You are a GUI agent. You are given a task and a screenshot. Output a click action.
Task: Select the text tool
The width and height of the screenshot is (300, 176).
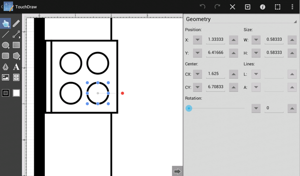coord(16,67)
